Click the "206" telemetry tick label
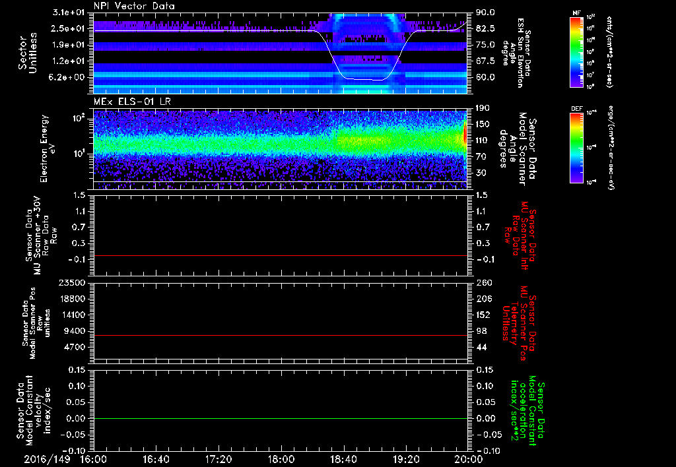Screen dimensions: 676x467 483,299
